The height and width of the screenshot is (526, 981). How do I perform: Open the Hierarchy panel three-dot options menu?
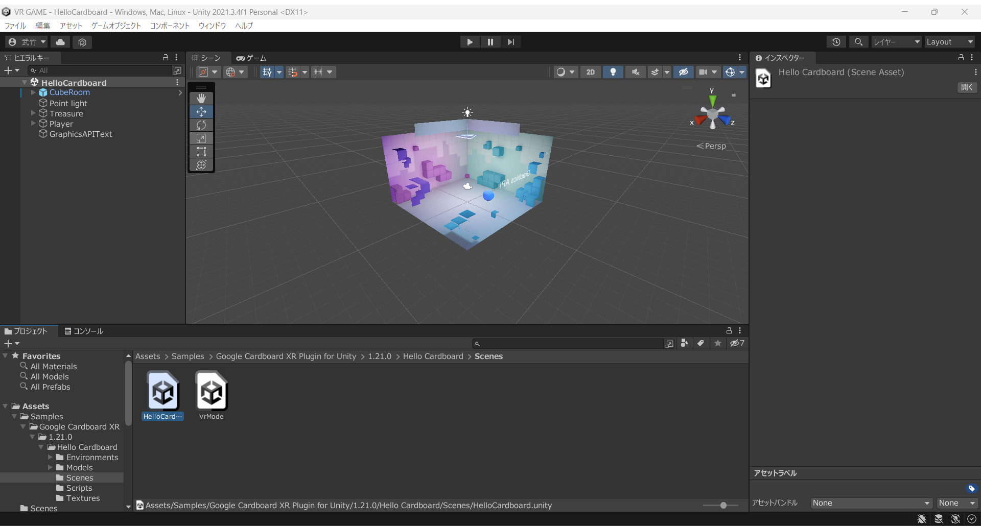[x=176, y=58]
